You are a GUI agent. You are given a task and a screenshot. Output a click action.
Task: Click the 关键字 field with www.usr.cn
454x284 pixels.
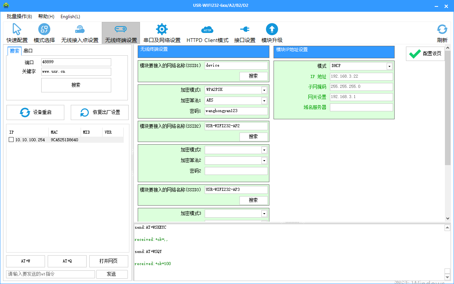pos(76,72)
